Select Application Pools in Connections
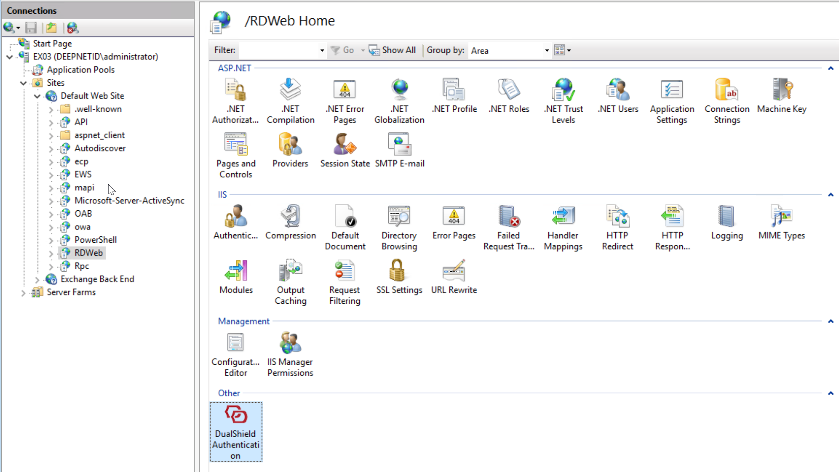The height and width of the screenshot is (472, 839). click(80, 70)
